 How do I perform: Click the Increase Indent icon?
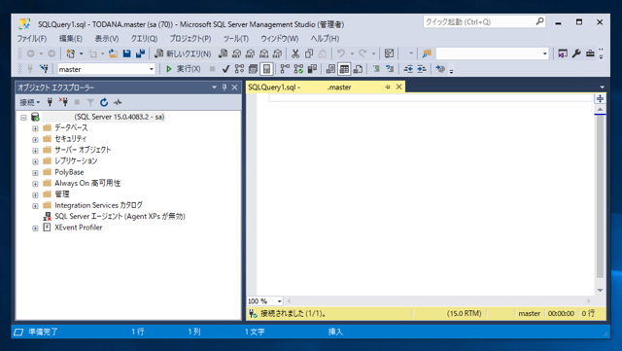(422, 69)
